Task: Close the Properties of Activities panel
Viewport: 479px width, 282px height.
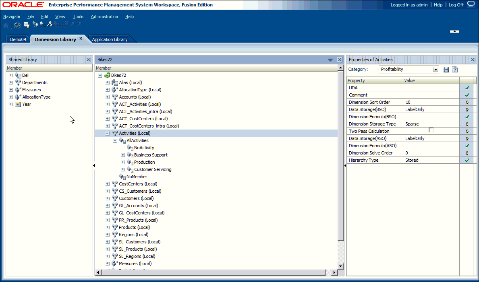Action: [x=473, y=60]
